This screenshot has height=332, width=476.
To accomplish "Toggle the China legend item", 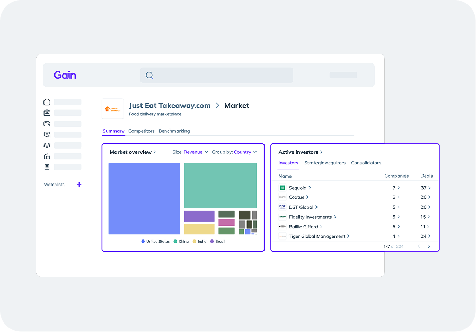I will (181, 241).
